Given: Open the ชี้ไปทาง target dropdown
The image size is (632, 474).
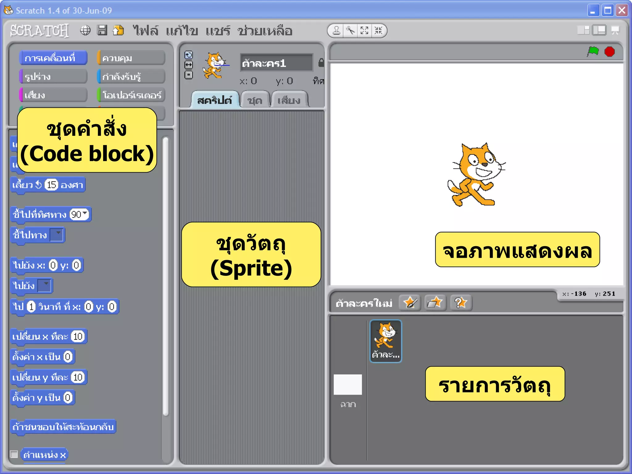Looking at the screenshot, I should point(56,235).
